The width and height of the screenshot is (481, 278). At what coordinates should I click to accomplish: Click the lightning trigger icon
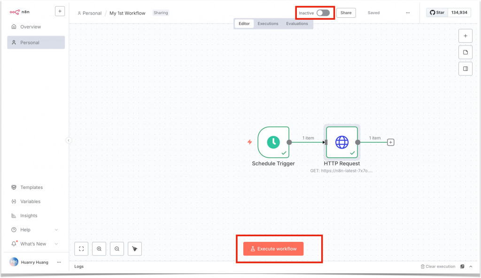250,142
